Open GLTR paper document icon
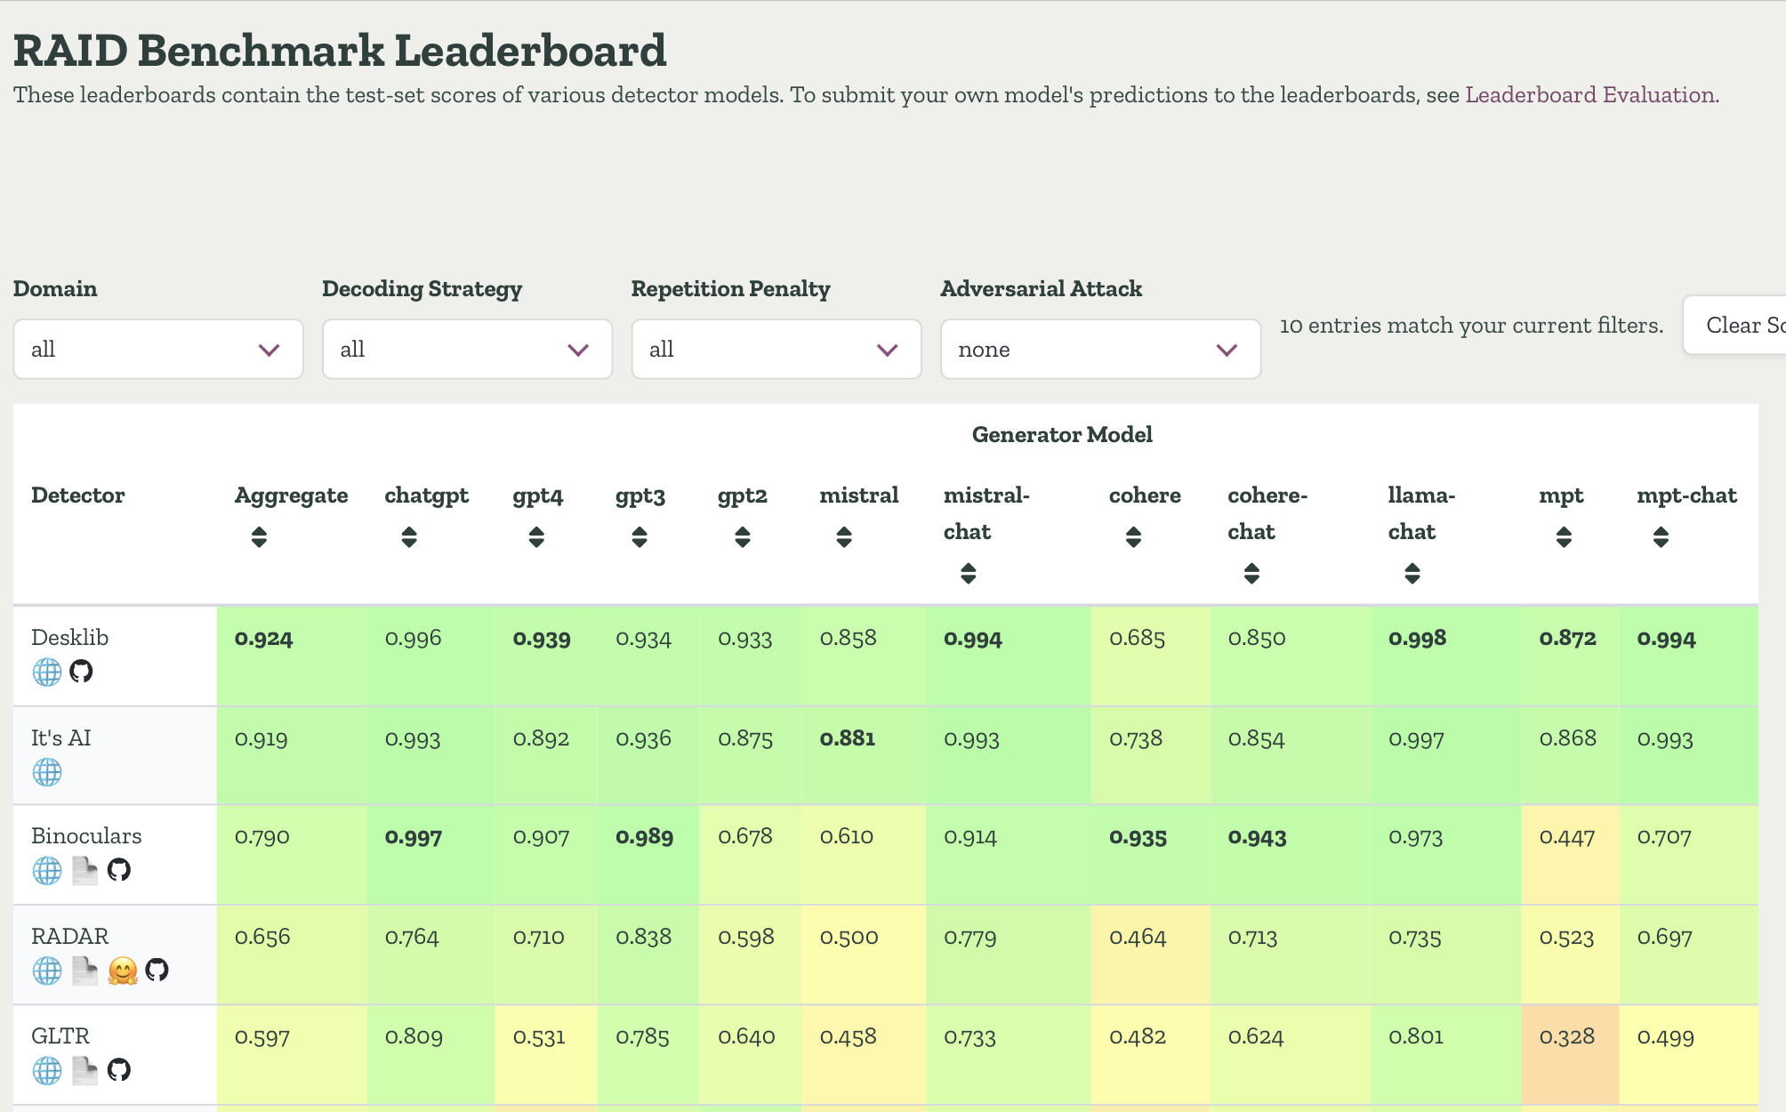 click(x=84, y=1070)
